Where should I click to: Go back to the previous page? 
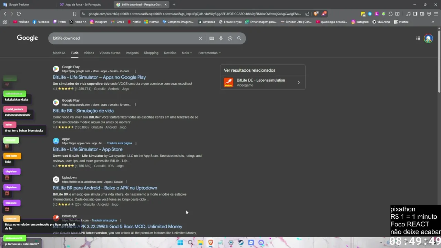5,14
